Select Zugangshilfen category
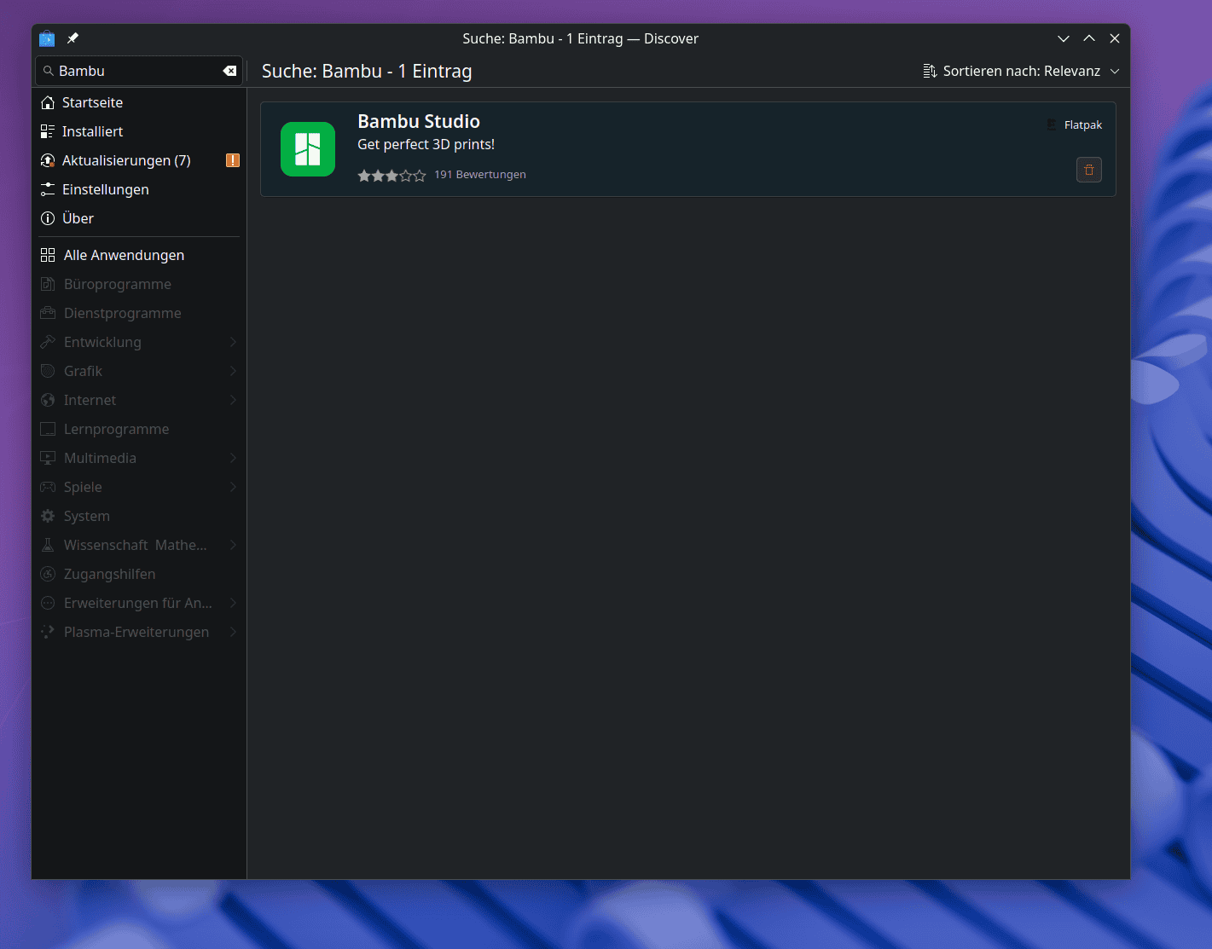 point(139,574)
